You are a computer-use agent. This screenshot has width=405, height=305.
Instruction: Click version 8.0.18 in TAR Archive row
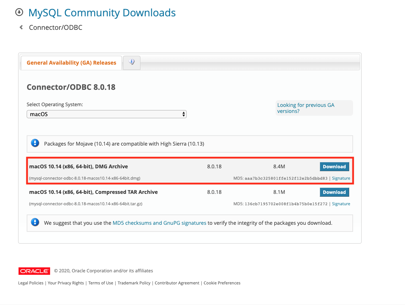coord(214,192)
